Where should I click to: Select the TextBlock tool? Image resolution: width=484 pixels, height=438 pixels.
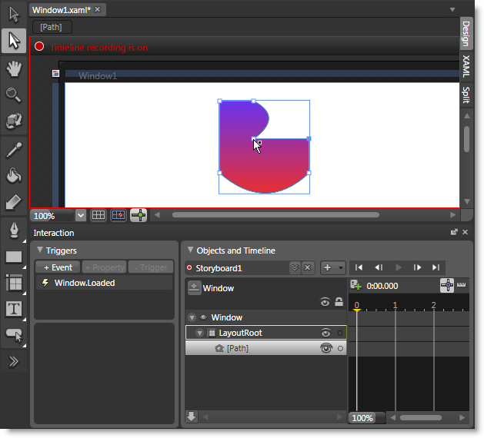coord(14,309)
